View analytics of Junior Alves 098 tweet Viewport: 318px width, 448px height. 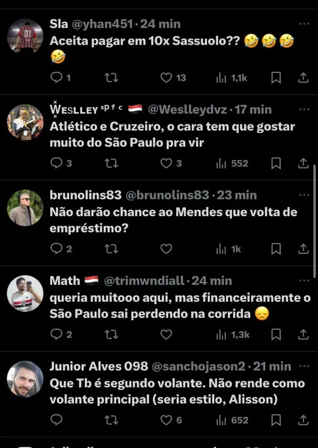tap(222, 420)
